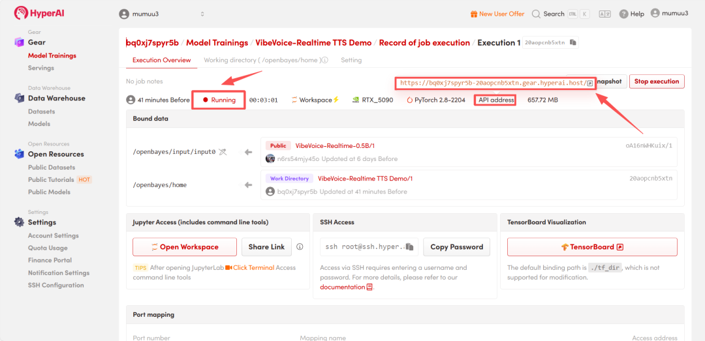Click the Running status indicator

click(x=219, y=100)
